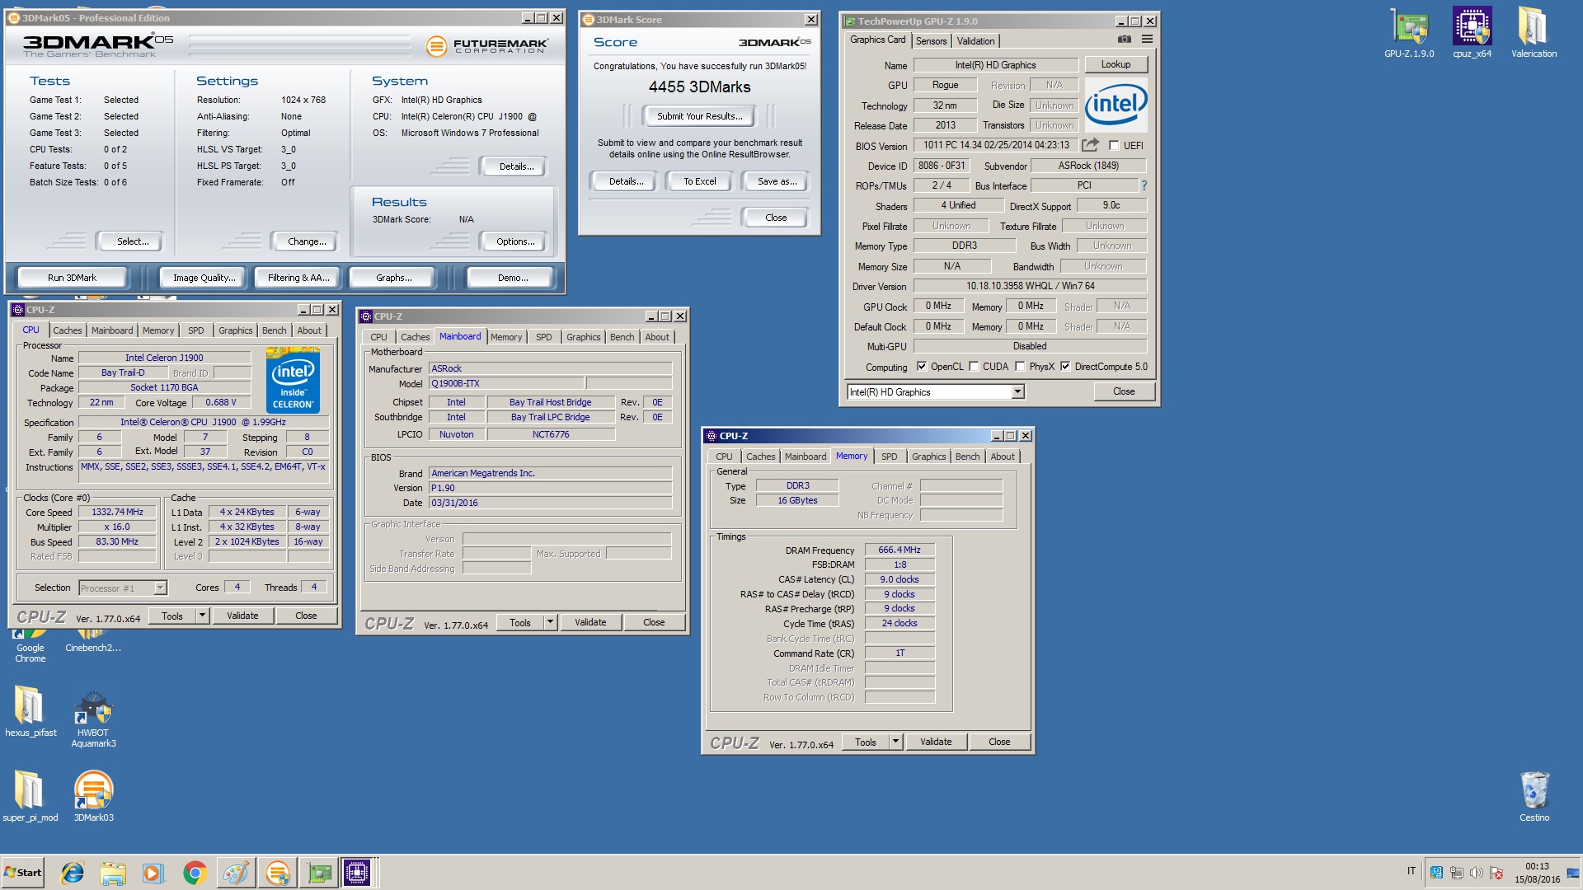This screenshot has width=1583, height=890.
Task: Click the Start button on the taskbar
Action: (23, 873)
